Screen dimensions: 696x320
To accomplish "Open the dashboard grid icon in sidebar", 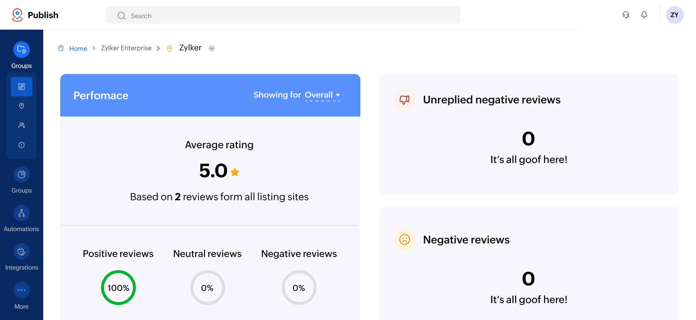I will 22,86.
